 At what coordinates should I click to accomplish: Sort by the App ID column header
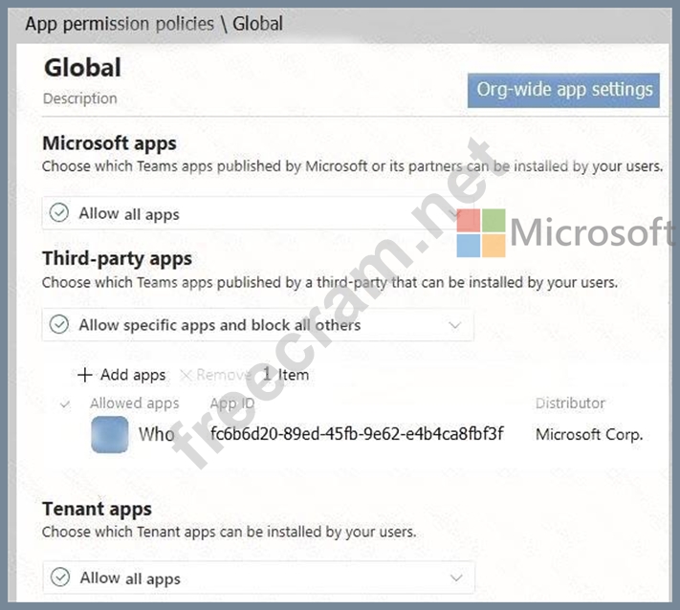(232, 403)
